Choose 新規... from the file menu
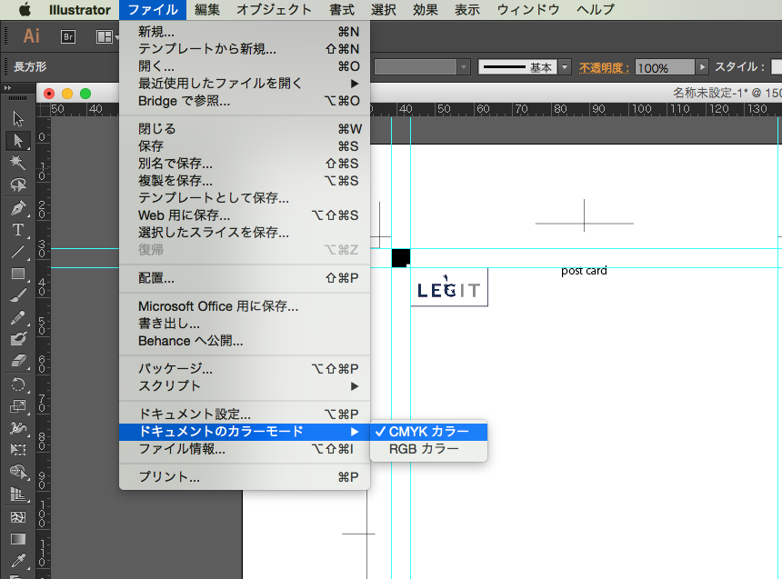782x579 pixels. (245, 32)
